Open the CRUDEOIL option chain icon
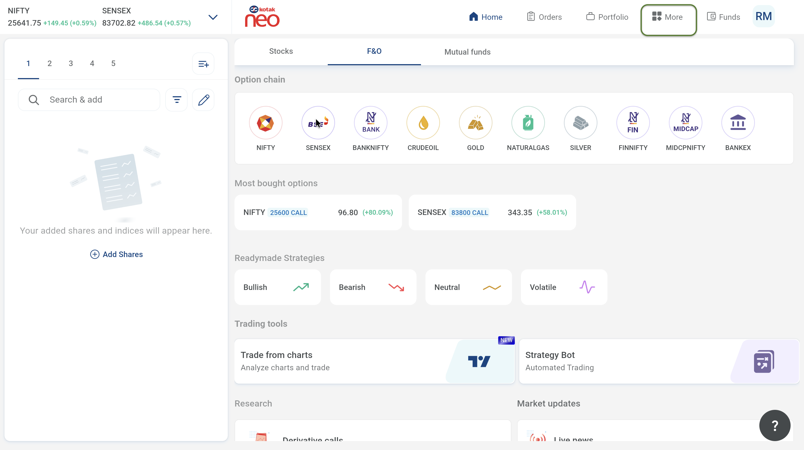The width and height of the screenshot is (804, 450). [x=423, y=123]
